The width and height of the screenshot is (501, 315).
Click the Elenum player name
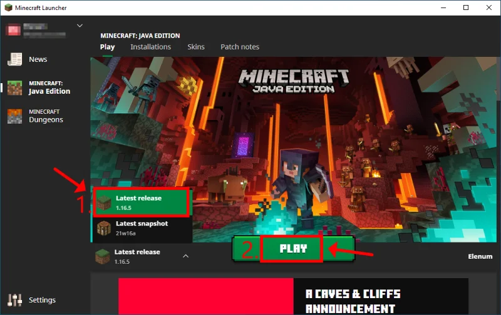(x=480, y=256)
